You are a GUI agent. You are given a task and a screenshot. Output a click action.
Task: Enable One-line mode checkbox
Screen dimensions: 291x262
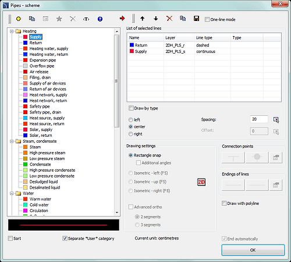[x=207, y=19]
